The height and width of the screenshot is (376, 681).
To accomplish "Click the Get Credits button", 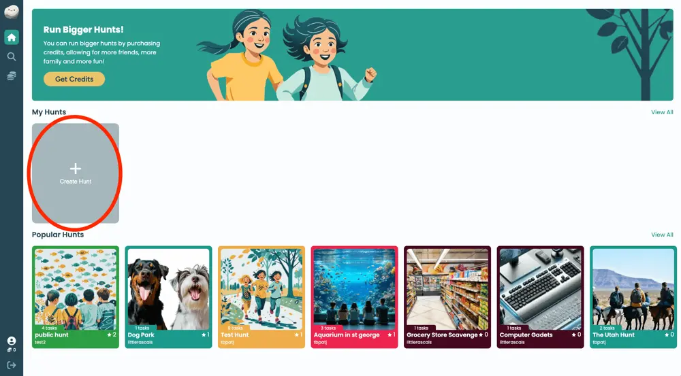I will tap(74, 79).
